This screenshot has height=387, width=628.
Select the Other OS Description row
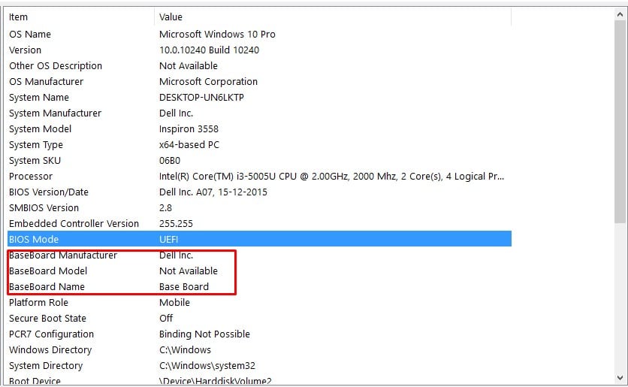point(259,65)
